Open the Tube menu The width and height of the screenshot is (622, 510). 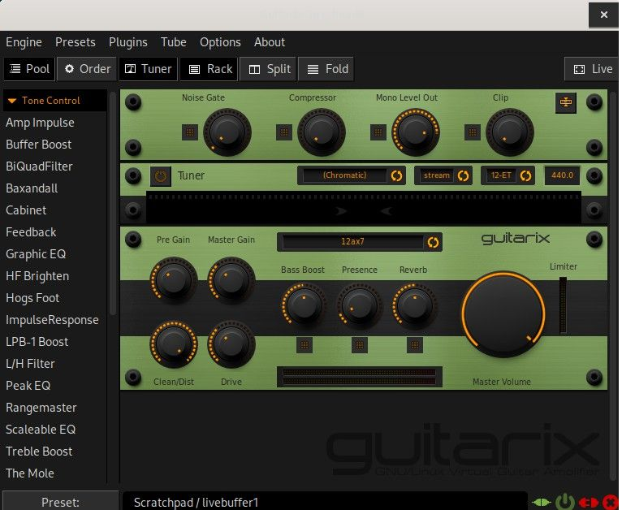(173, 42)
